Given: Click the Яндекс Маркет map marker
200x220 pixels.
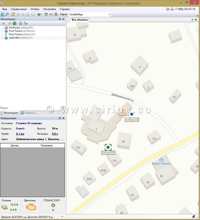Looking at the screenshot, I should tap(161, 160).
